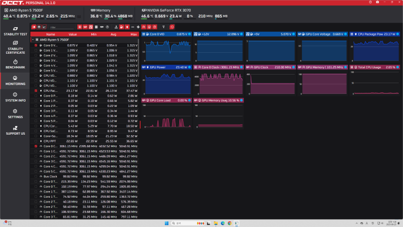Screen dimensions: 403x227
Task: Toggle motherboard sensors filter icon
Action: pyautogui.click(x=91, y=27)
